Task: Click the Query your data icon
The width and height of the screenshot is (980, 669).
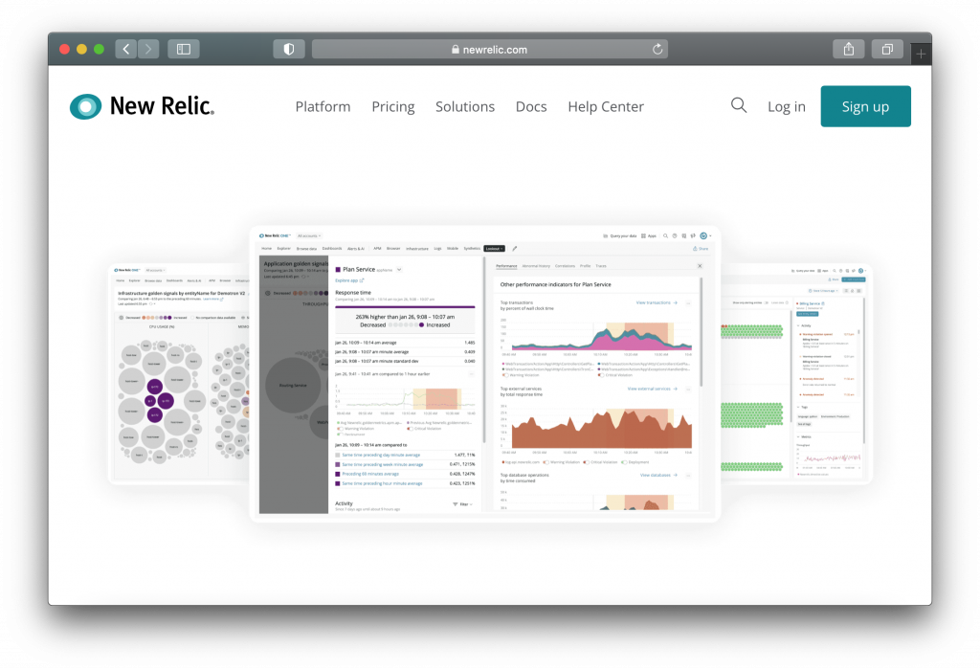Action: click(x=605, y=236)
